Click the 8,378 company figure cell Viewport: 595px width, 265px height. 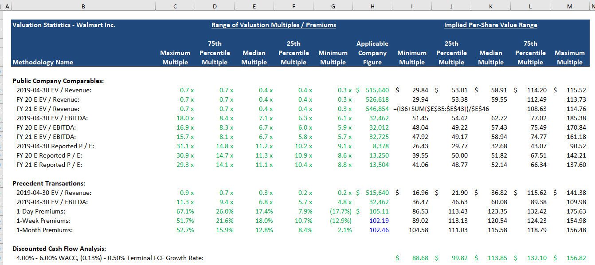point(381,146)
